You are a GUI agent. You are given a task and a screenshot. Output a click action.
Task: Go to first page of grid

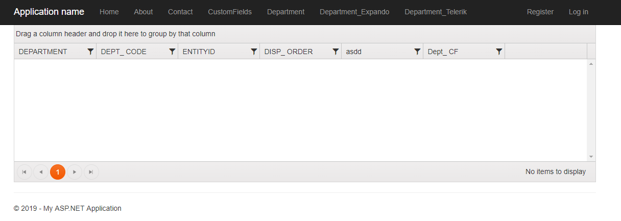pyautogui.click(x=25, y=172)
